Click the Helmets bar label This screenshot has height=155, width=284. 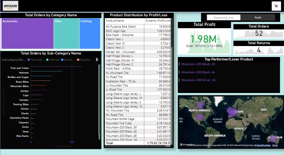[24, 73]
